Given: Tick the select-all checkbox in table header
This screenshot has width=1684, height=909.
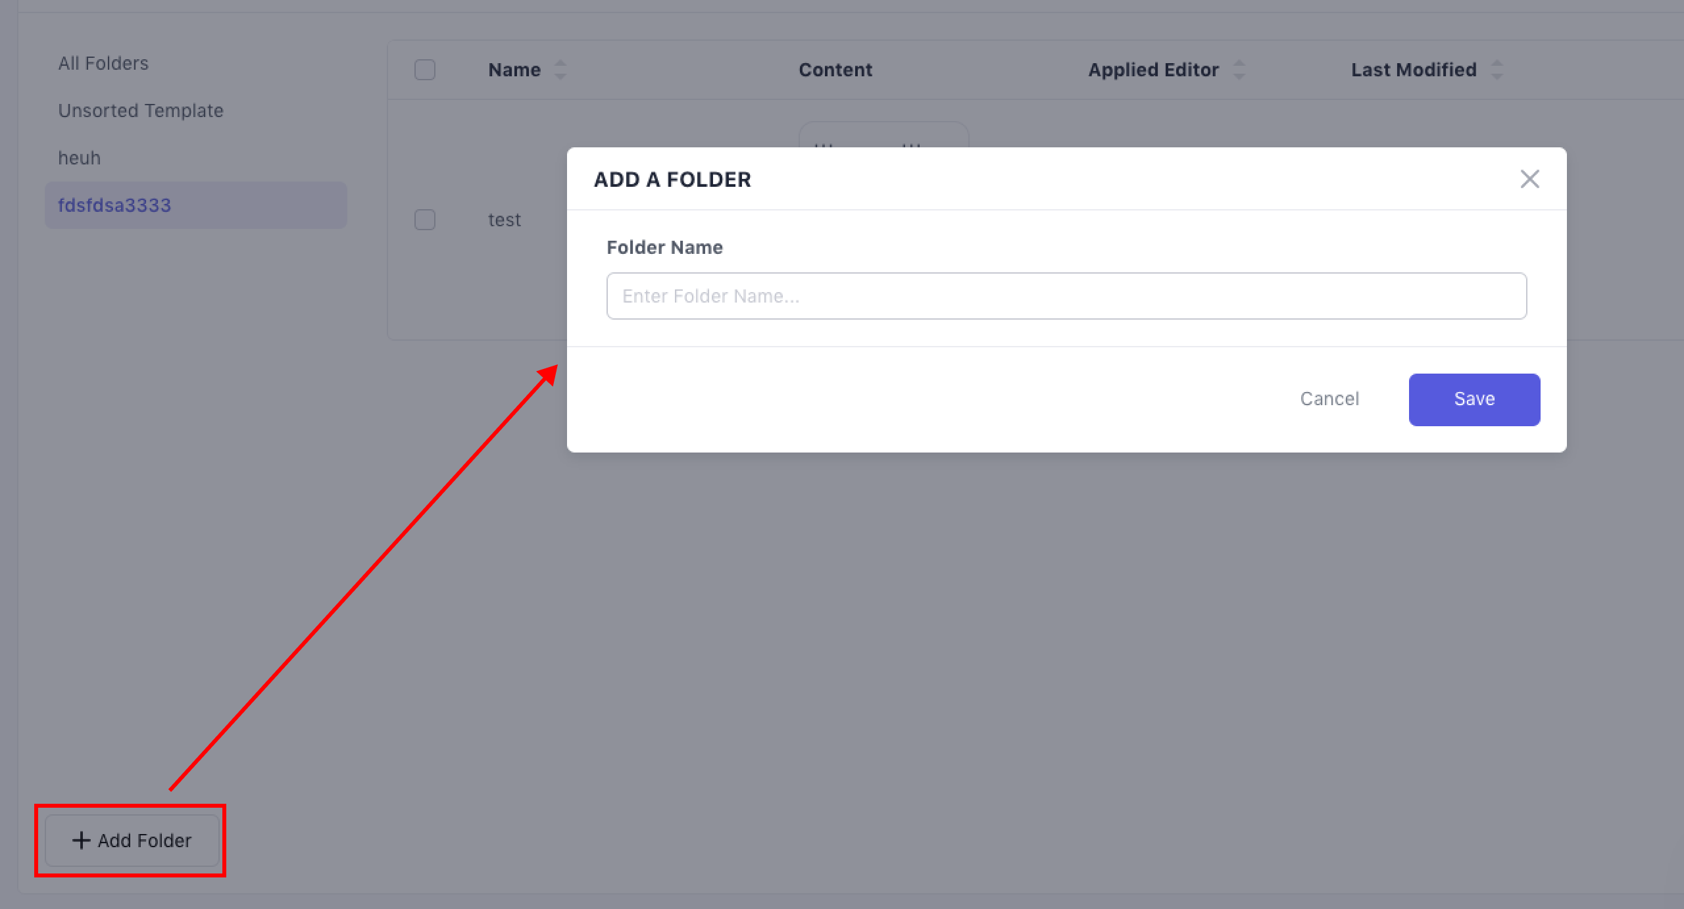Looking at the screenshot, I should point(425,70).
